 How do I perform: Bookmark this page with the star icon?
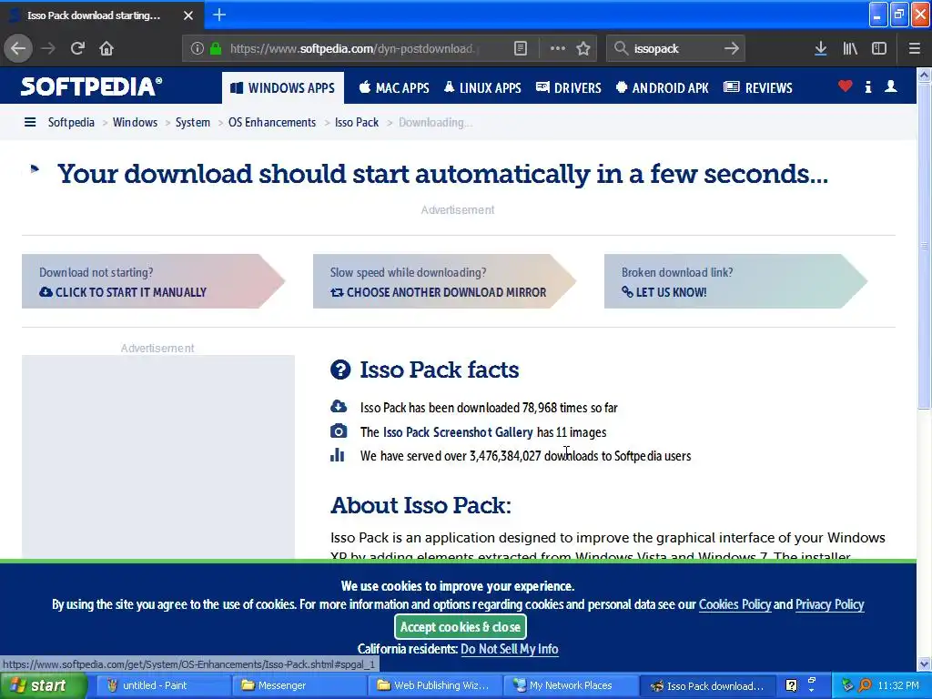(x=583, y=49)
